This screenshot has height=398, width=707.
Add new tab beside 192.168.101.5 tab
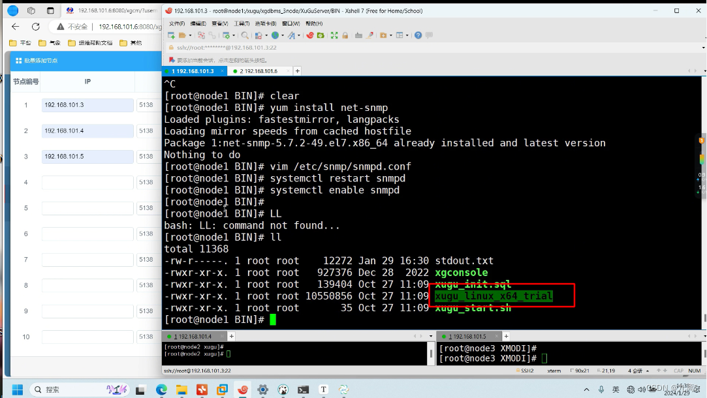click(x=506, y=336)
